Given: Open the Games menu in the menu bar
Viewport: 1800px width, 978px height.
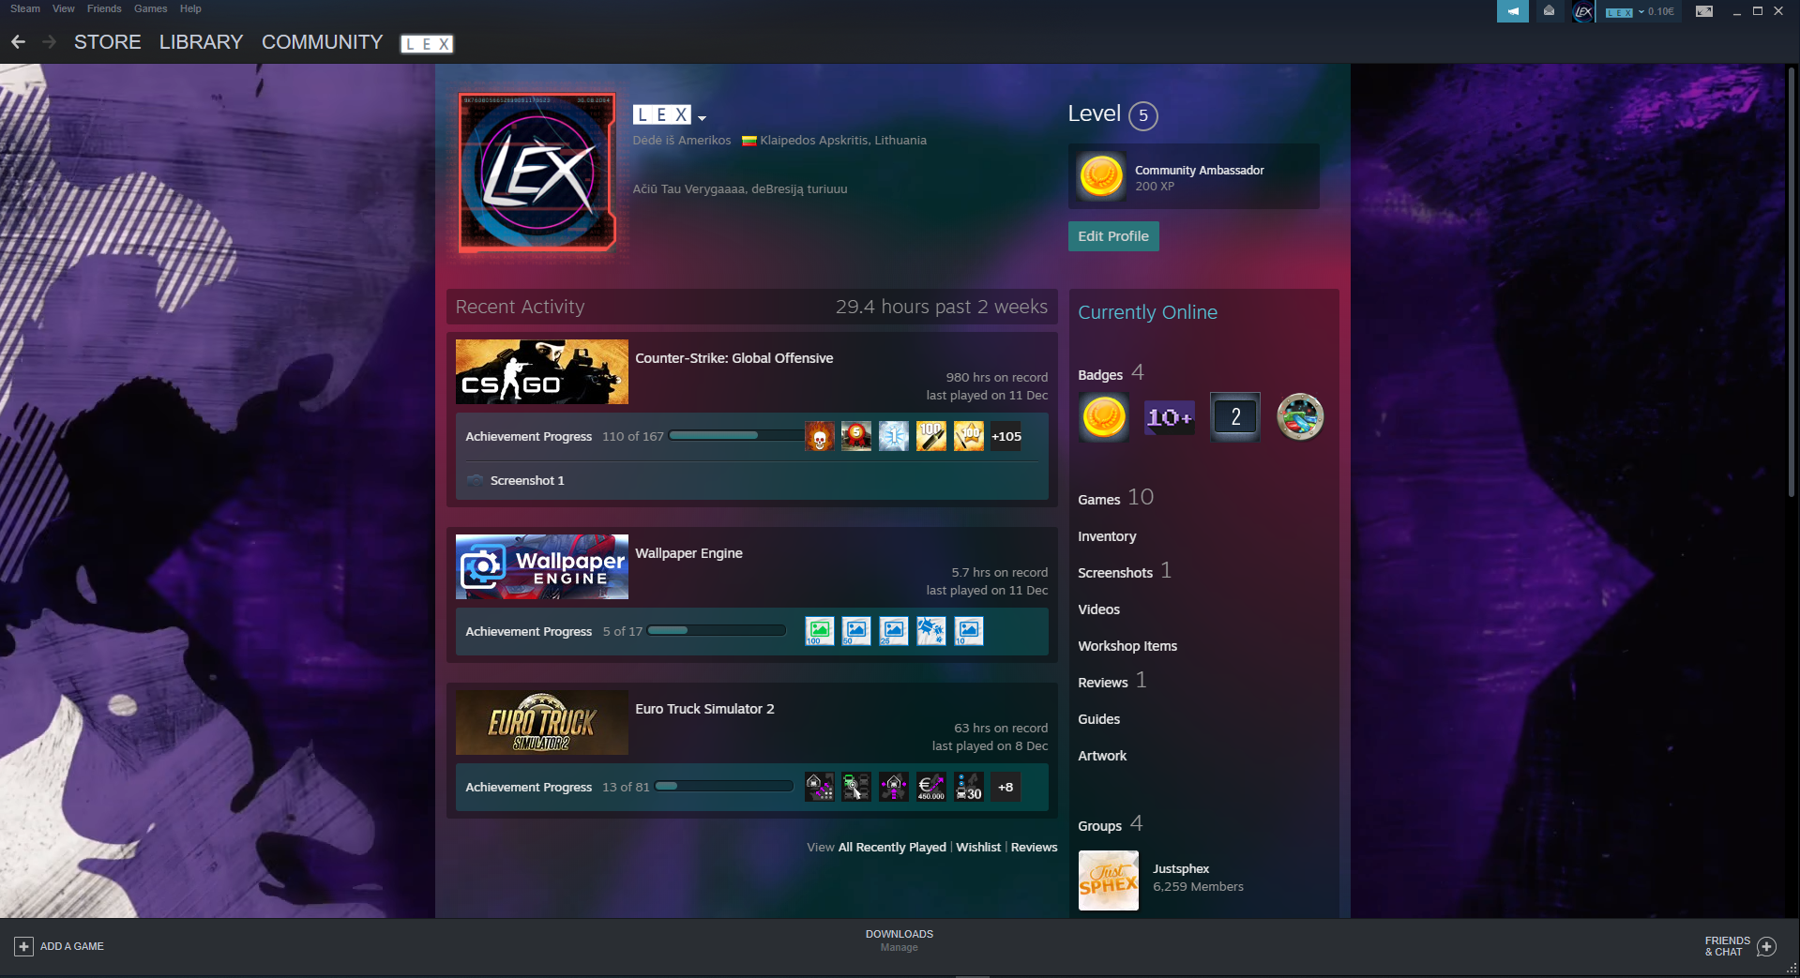Looking at the screenshot, I should point(150,8).
